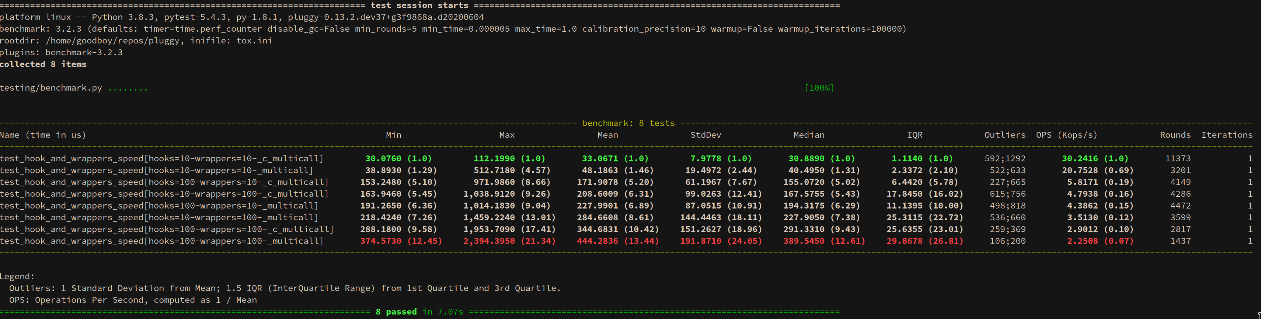Click the Max value 971.9860 (8.66)

[512, 182]
